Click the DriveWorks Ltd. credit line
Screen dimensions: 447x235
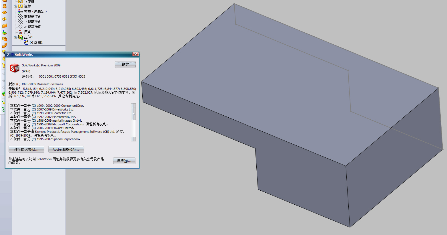point(42,109)
